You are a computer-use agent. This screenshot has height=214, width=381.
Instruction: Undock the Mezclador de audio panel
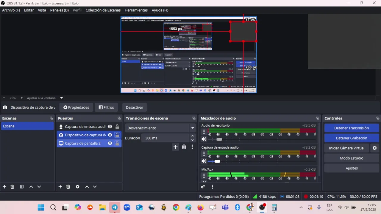coord(318,118)
